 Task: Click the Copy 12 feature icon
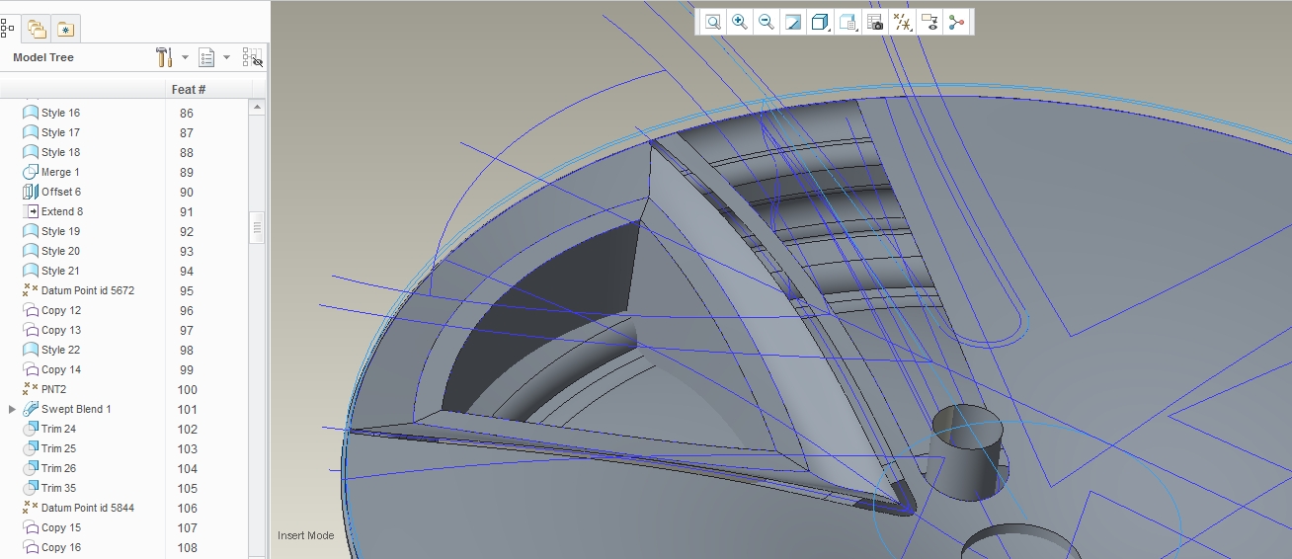(30, 310)
